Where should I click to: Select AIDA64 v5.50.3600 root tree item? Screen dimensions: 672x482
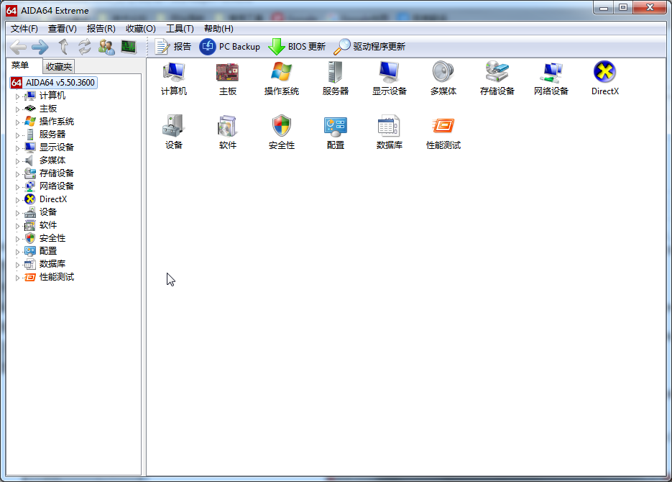(54, 82)
